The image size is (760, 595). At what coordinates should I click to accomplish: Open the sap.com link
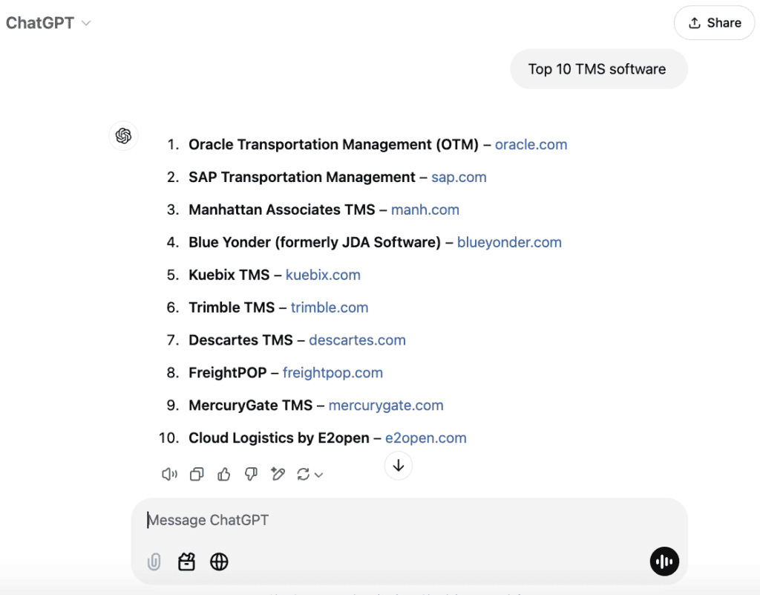[459, 178]
